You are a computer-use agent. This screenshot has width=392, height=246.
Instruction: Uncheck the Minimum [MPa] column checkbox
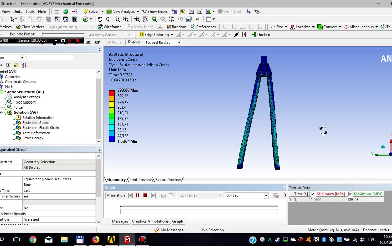(x=313, y=194)
